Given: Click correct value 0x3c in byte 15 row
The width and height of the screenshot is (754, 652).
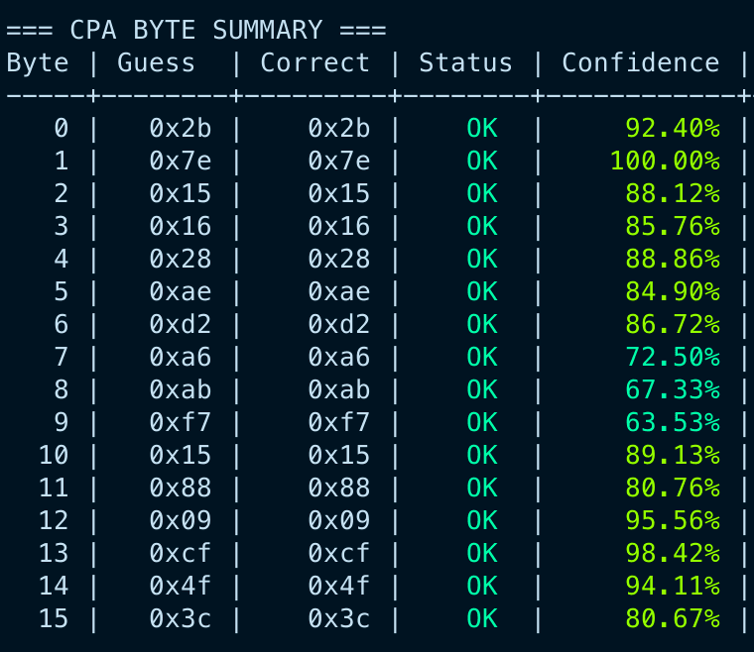Looking at the screenshot, I should pos(339,618).
